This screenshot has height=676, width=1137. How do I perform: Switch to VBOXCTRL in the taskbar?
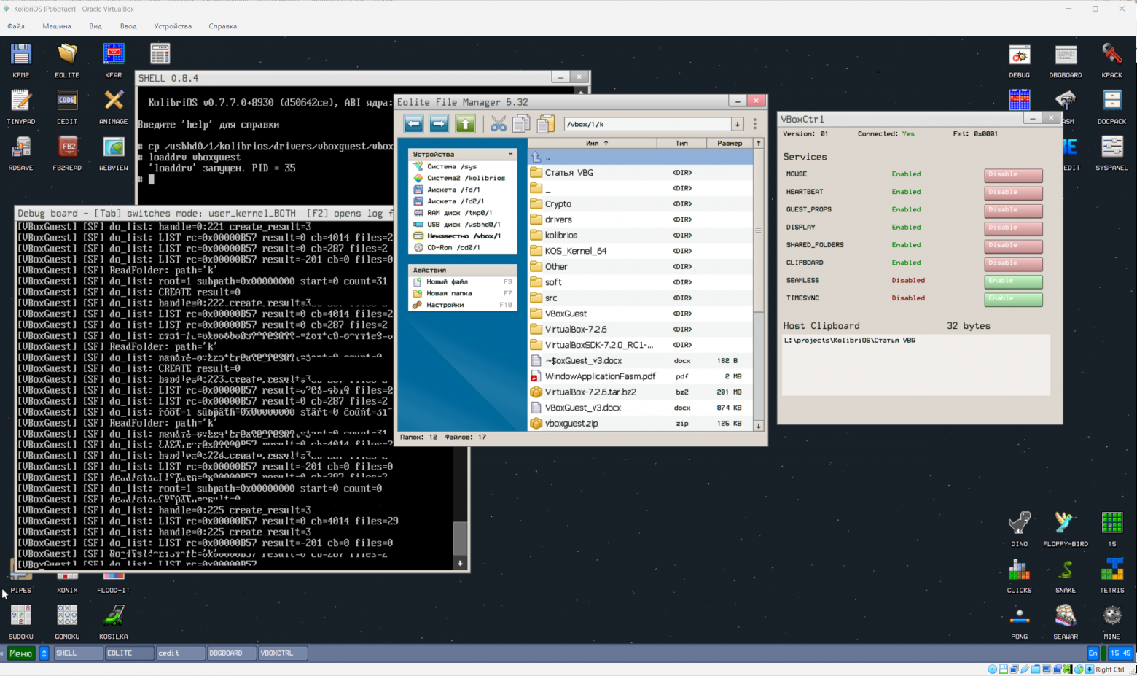tap(283, 653)
